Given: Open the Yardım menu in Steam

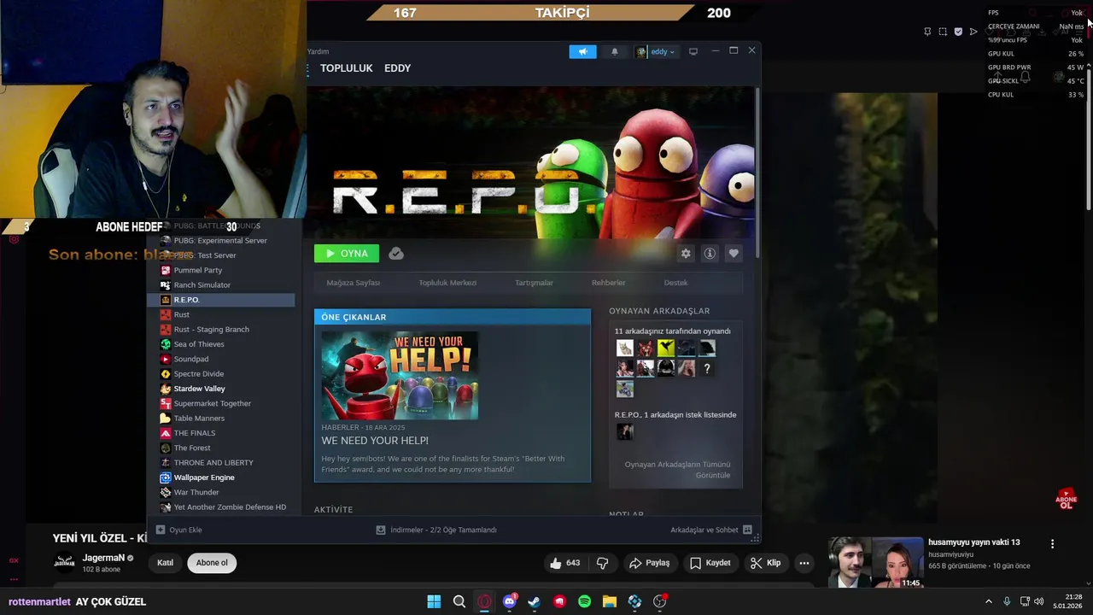Looking at the screenshot, I should point(318,51).
